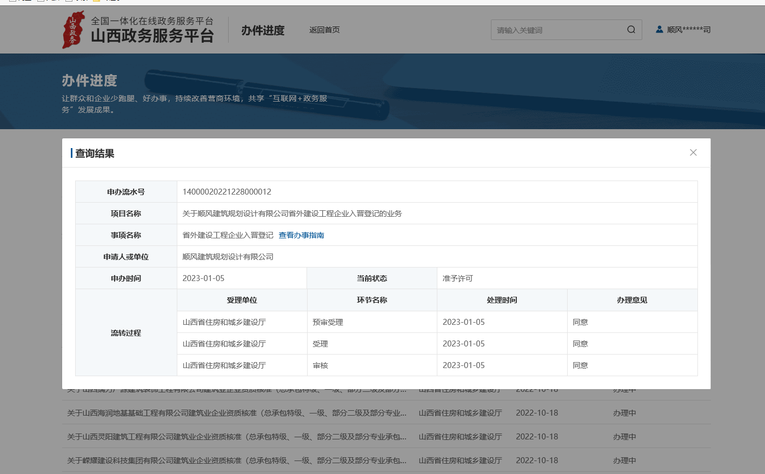Open the 查看办事指南 link
The width and height of the screenshot is (765, 474).
(x=301, y=235)
